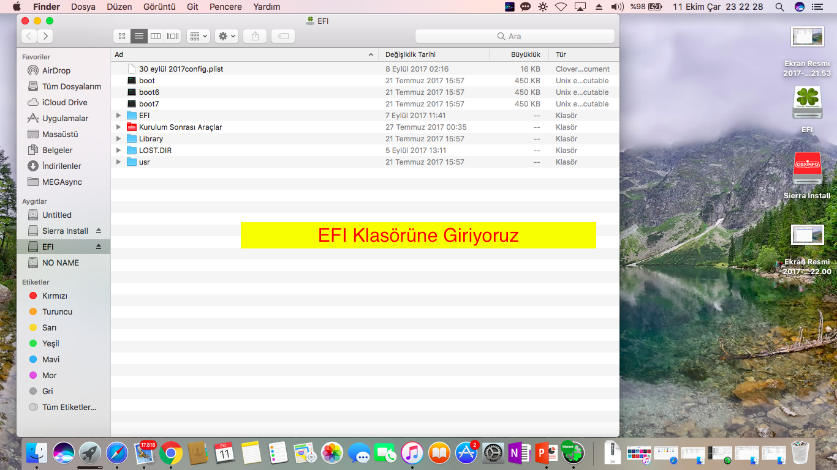The image size is (837, 470).
Task: Click the Edit Tags toolbar icon
Action: click(x=283, y=36)
